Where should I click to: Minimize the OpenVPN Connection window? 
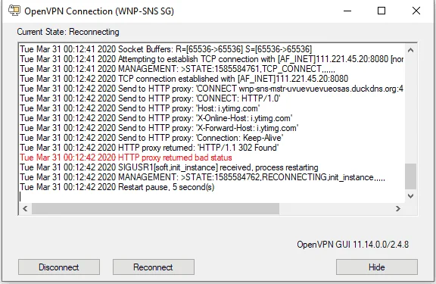tap(347, 11)
